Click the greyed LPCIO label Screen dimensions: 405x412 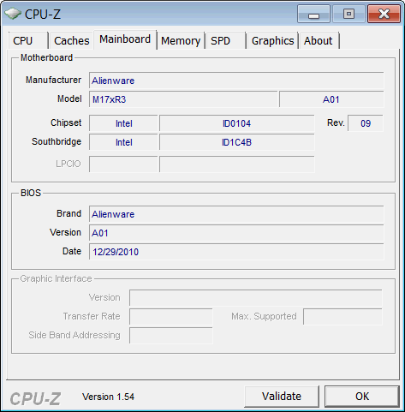coord(68,164)
